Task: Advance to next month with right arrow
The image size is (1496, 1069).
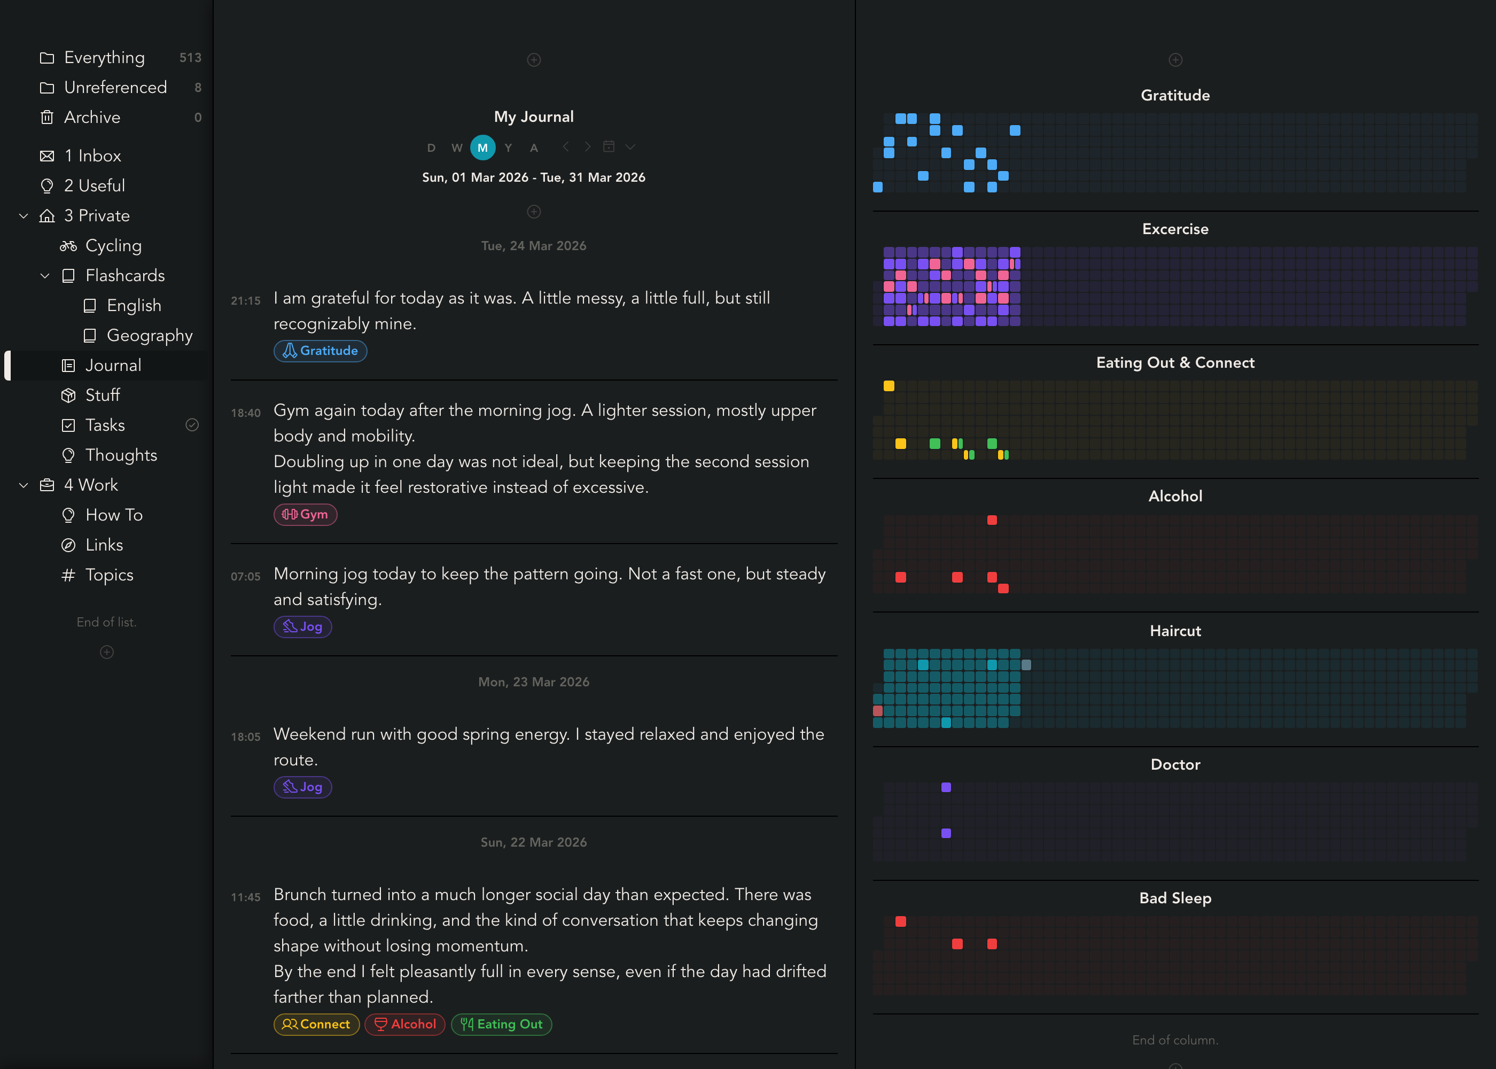Action: click(588, 147)
